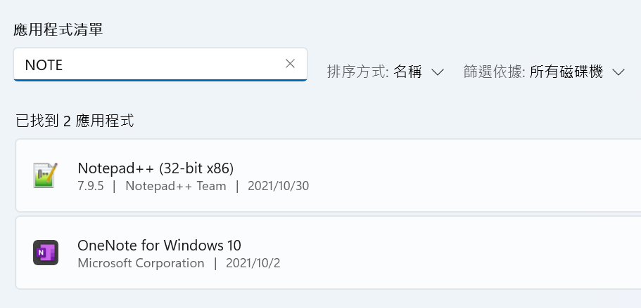The width and height of the screenshot is (641, 308).
Task: Select the Notepad++ list entry card
Action: [329, 175]
